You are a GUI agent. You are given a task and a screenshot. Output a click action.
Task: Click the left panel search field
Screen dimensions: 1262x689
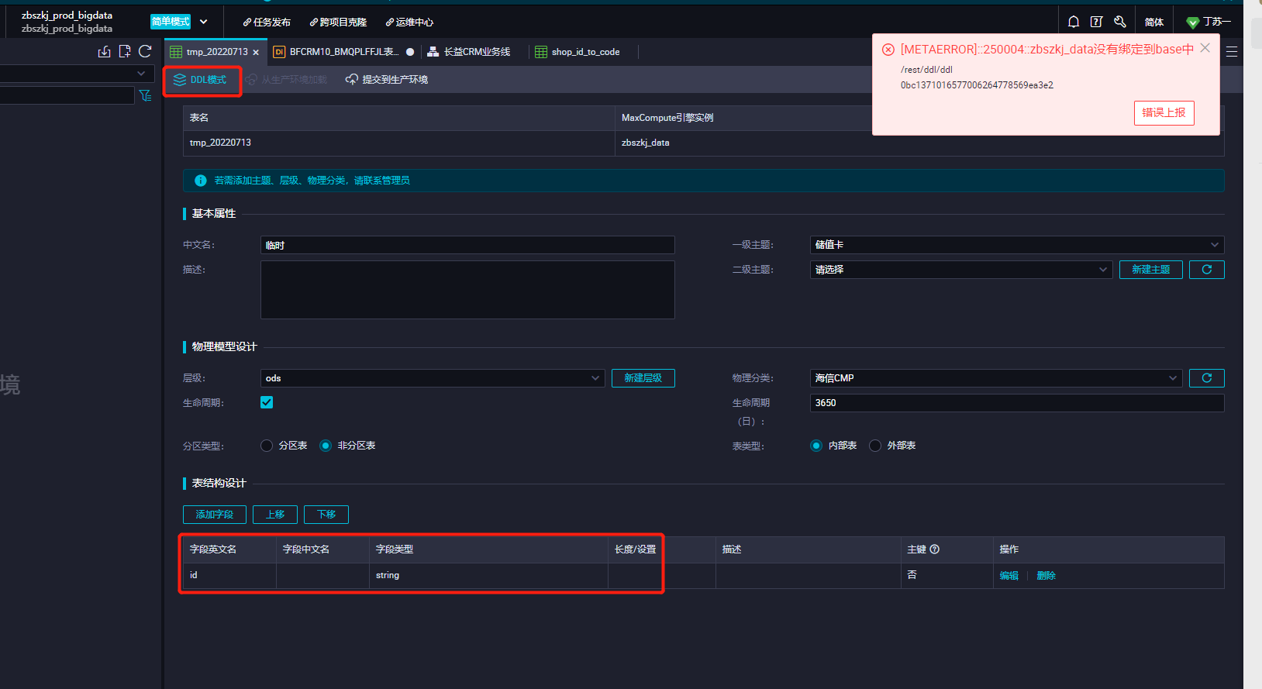67,95
